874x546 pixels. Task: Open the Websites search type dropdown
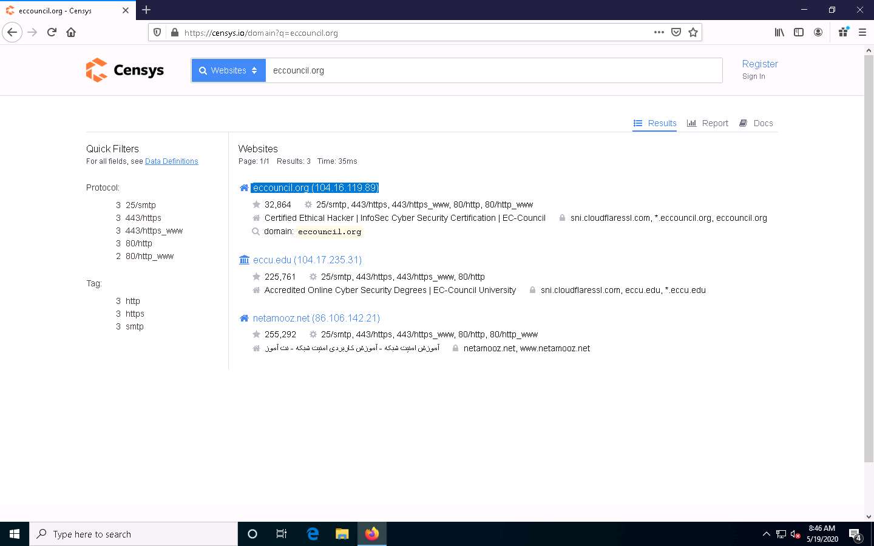click(x=229, y=70)
